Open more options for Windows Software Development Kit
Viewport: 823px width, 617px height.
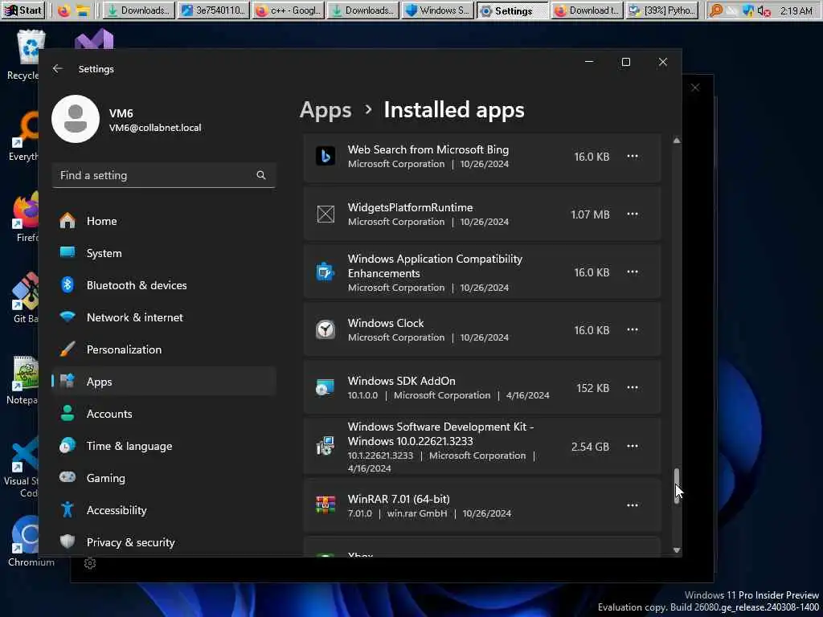pyautogui.click(x=633, y=447)
